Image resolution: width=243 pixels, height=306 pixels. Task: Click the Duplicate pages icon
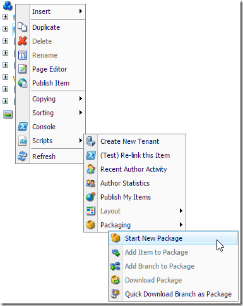pyautogui.click(x=22, y=27)
